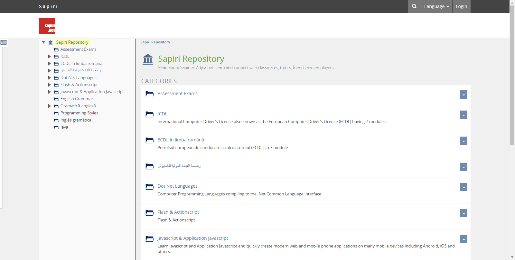Collapse the Sapiri Repository tree root
Viewport: 515px width, 260px height.
[43, 42]
